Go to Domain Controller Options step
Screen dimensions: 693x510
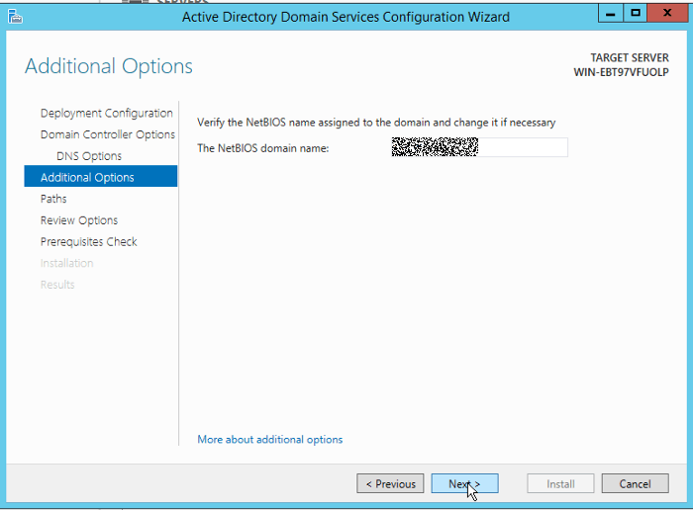108,134
